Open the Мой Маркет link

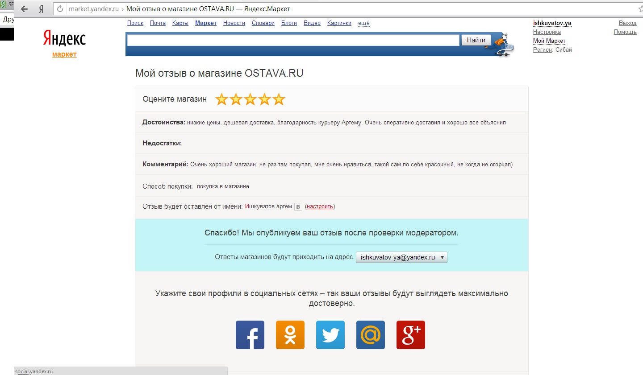pos(549,41)
